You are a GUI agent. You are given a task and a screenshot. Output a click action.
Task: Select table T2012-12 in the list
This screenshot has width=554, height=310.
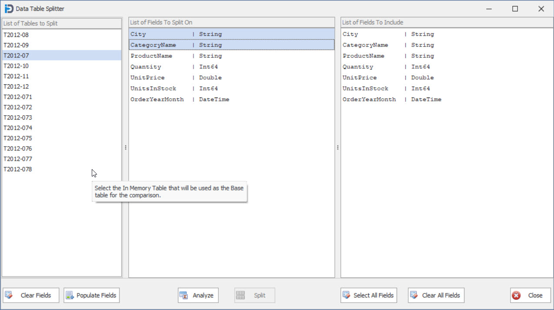coord(16,87)
